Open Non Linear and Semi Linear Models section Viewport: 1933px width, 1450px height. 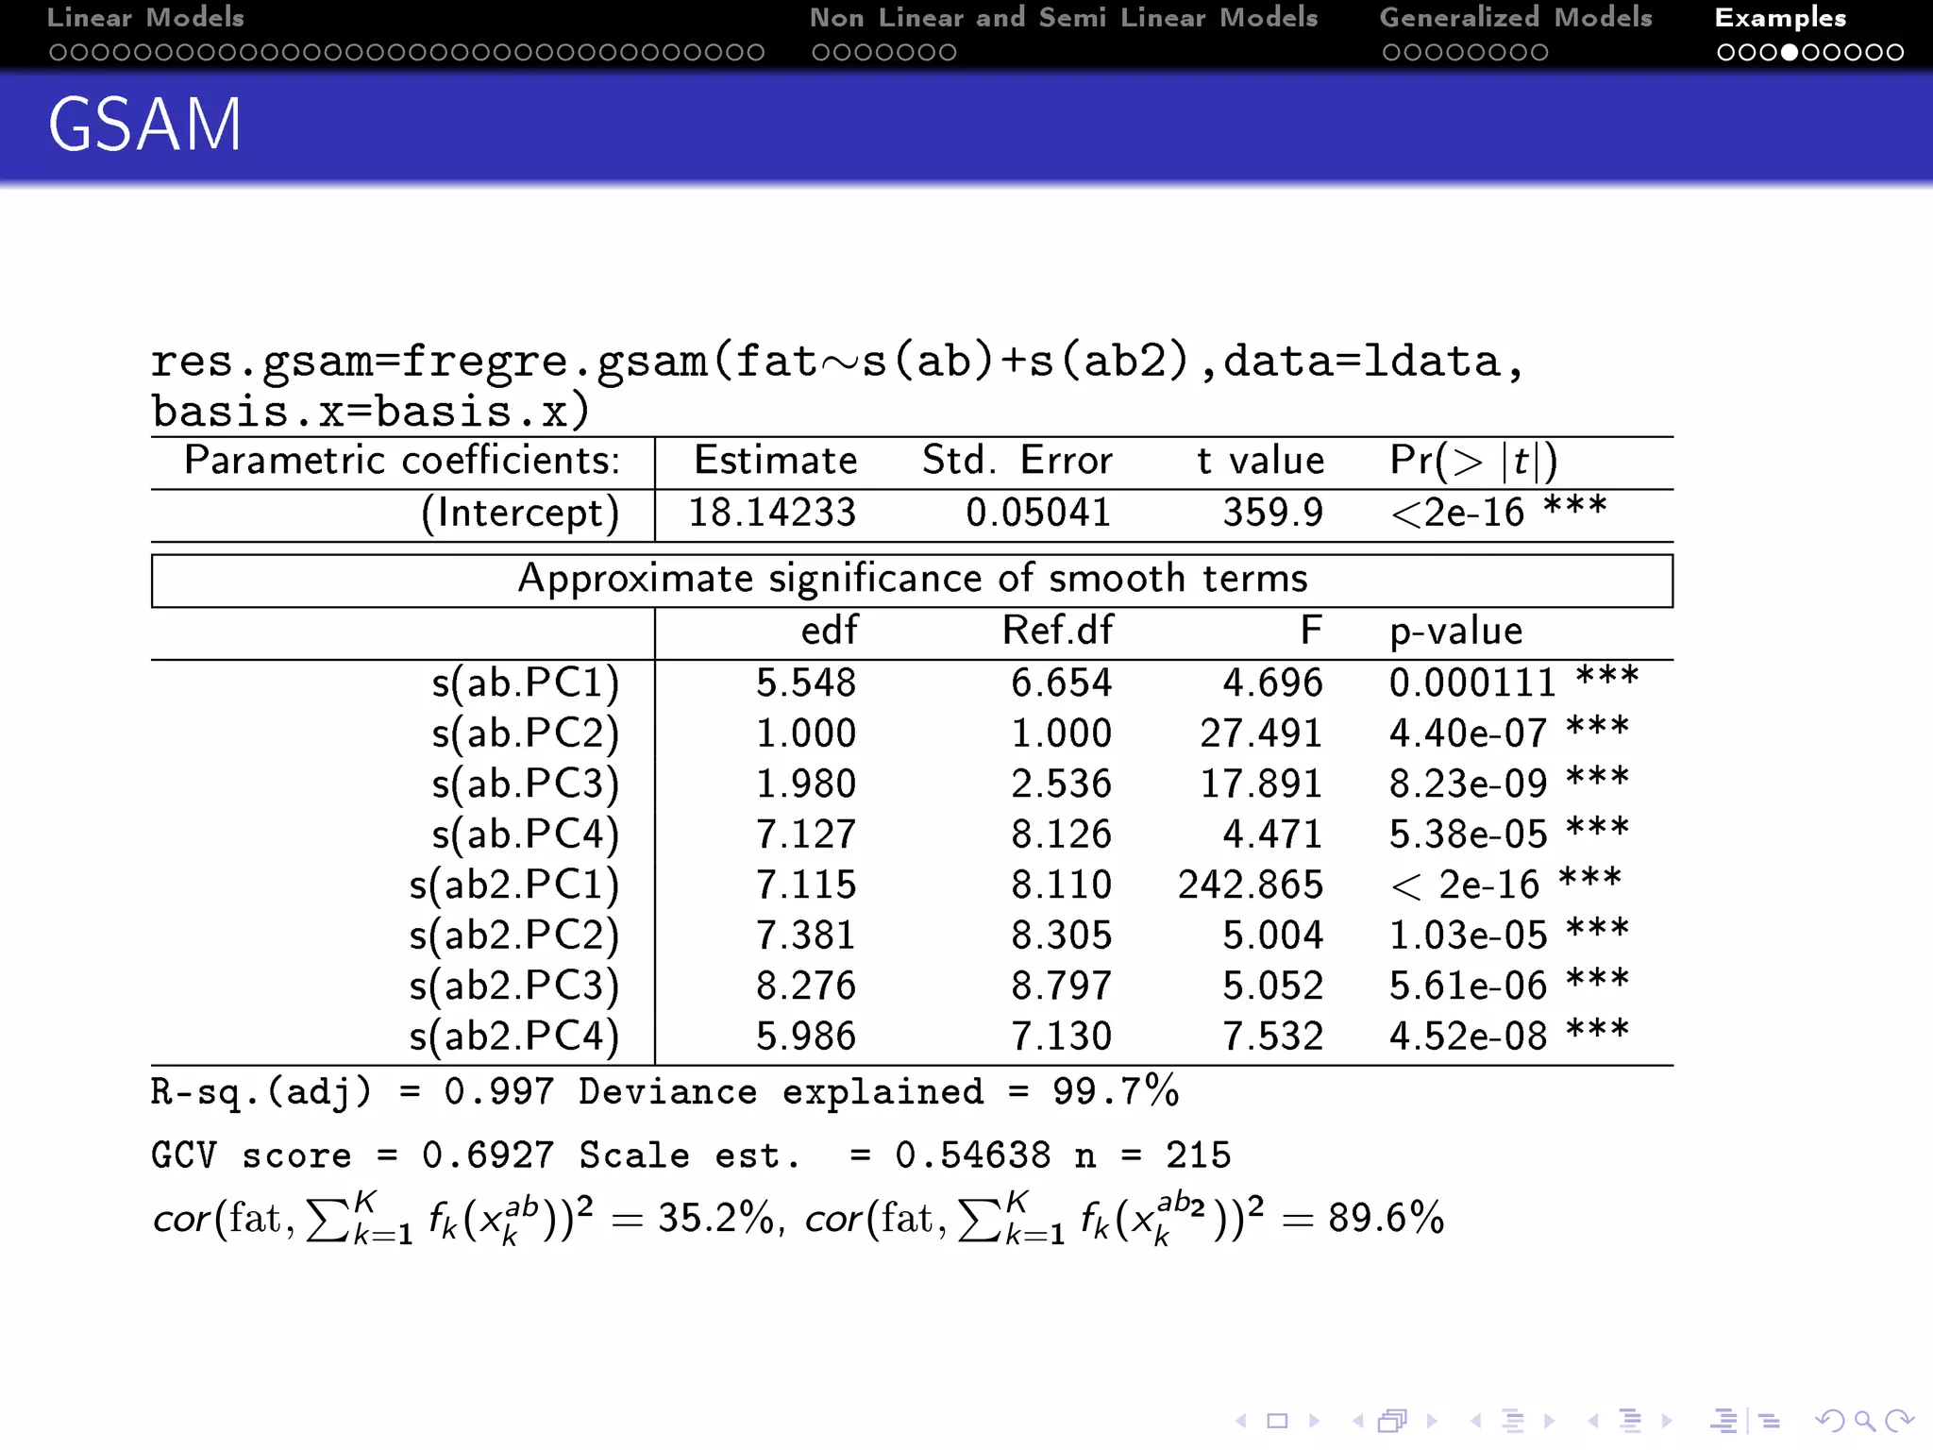(1064, 17)
